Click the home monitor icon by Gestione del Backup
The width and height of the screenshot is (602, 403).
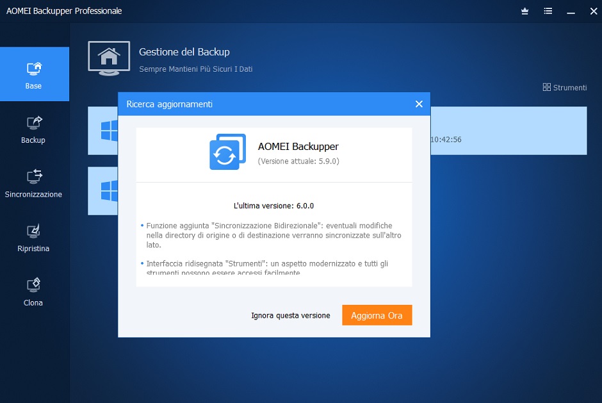pyautogui.click(x=109, y=58)
